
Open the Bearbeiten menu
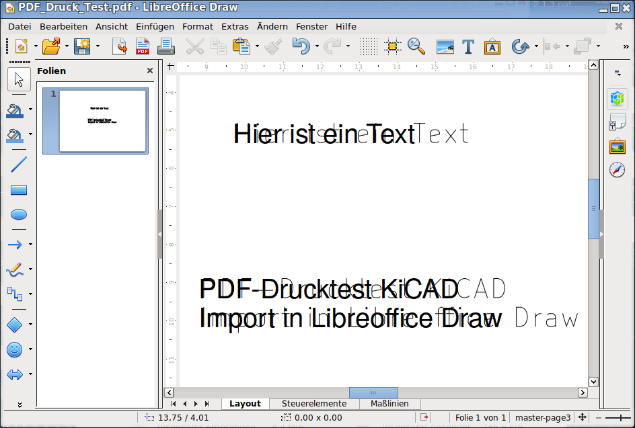[x=64, y=27]
